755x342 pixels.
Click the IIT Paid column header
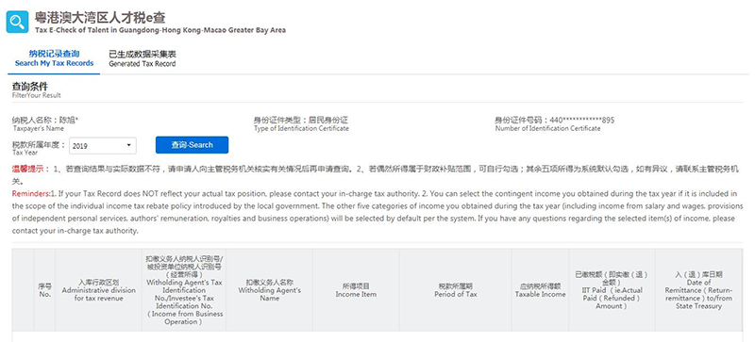[x=612, y=290]
